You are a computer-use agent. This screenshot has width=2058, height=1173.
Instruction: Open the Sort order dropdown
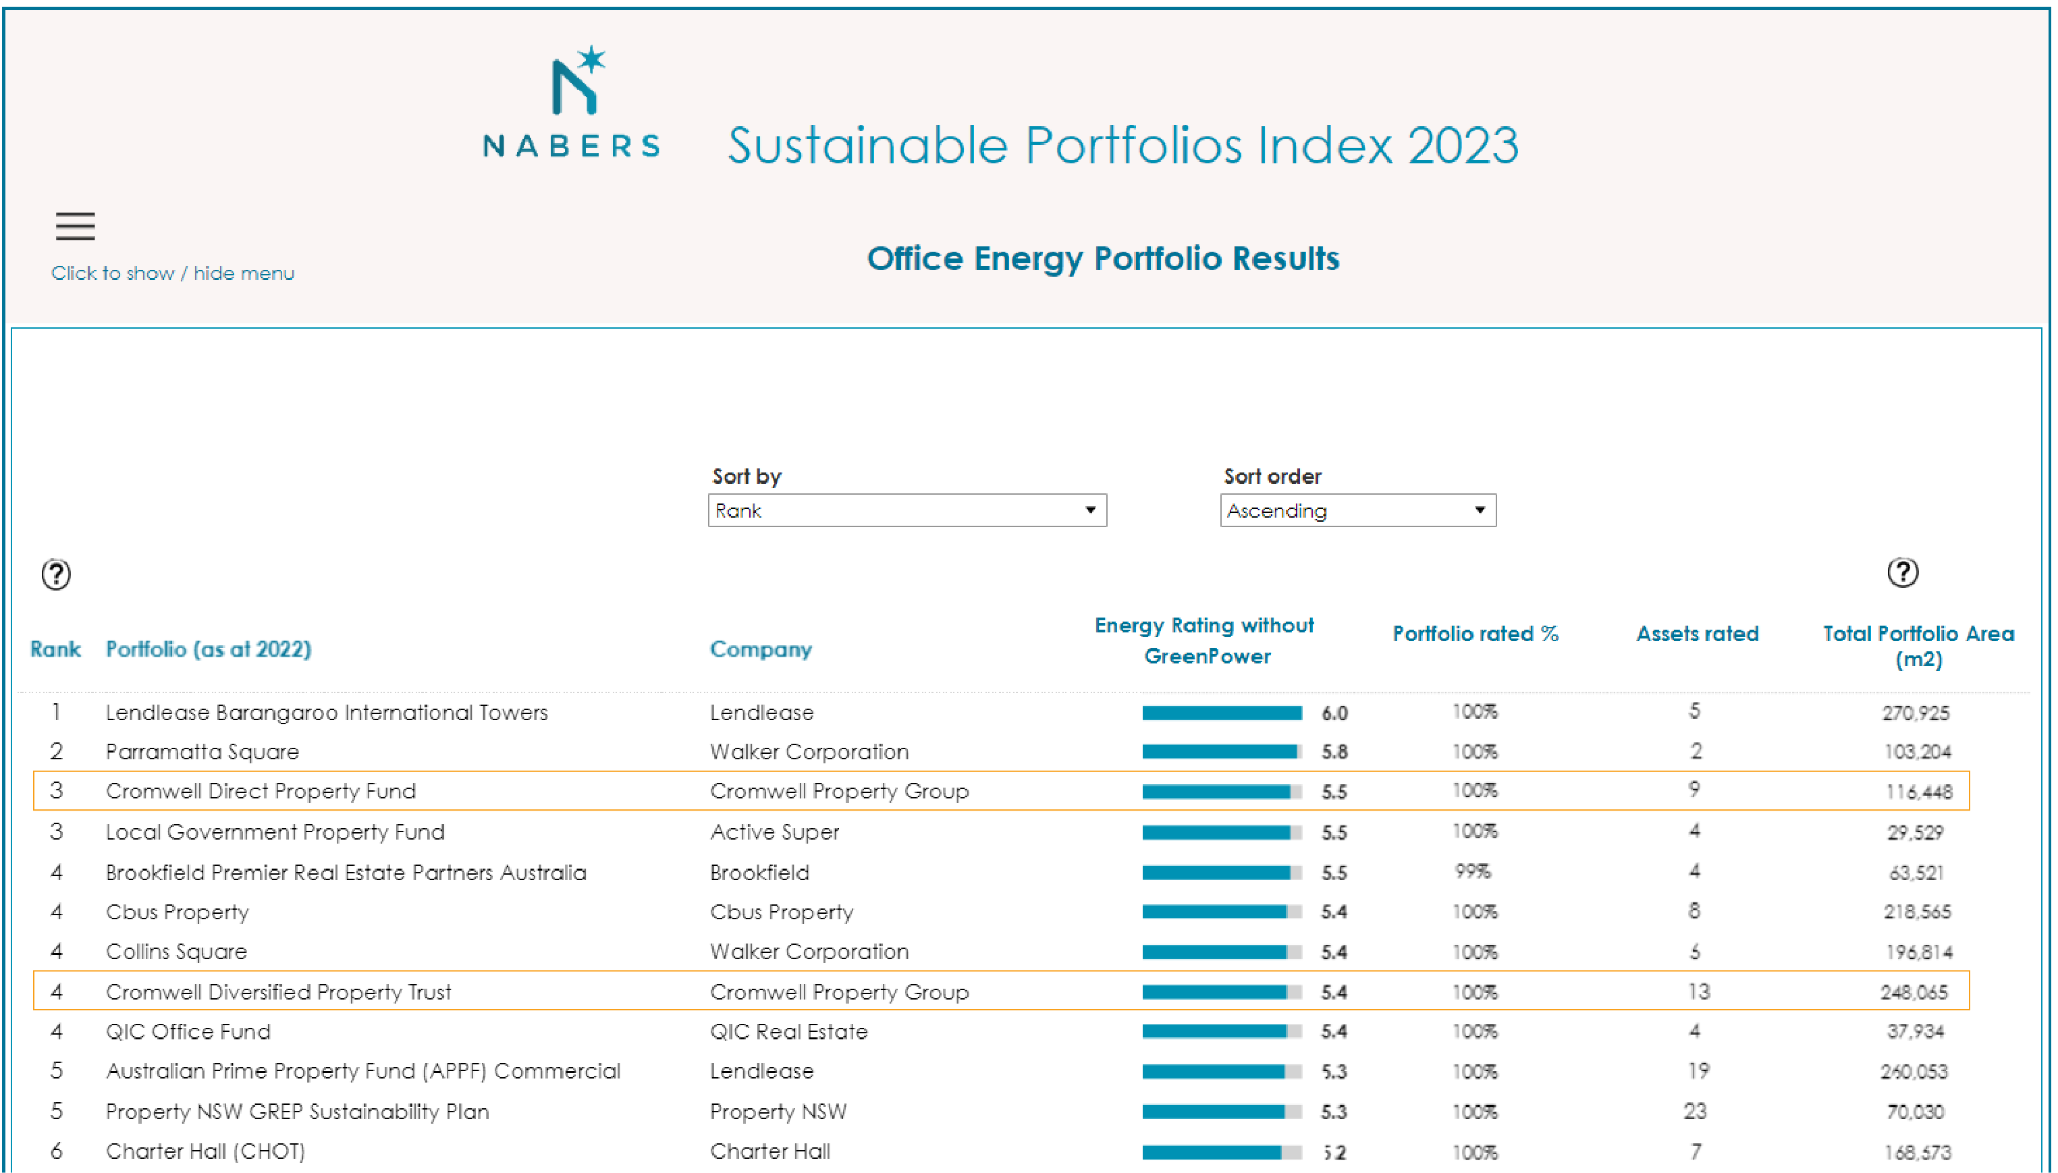[x=1357, y=511]
